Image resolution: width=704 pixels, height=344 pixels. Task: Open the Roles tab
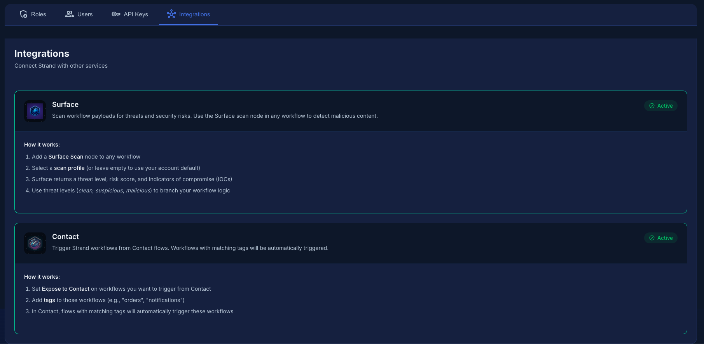[x=33, y=14]
